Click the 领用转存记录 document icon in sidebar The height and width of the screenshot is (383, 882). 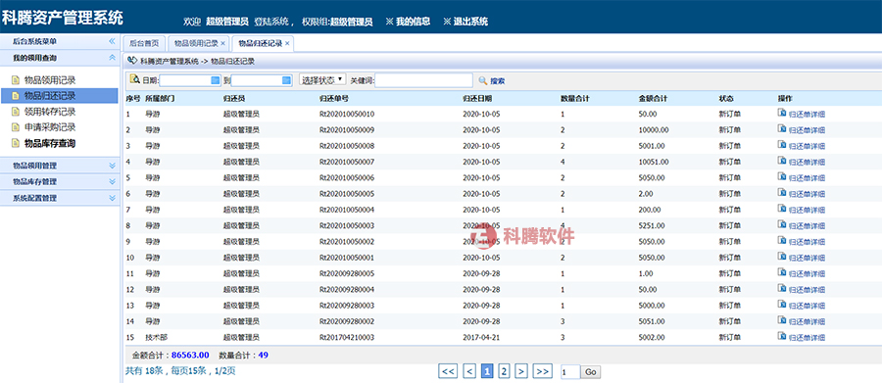16,112
